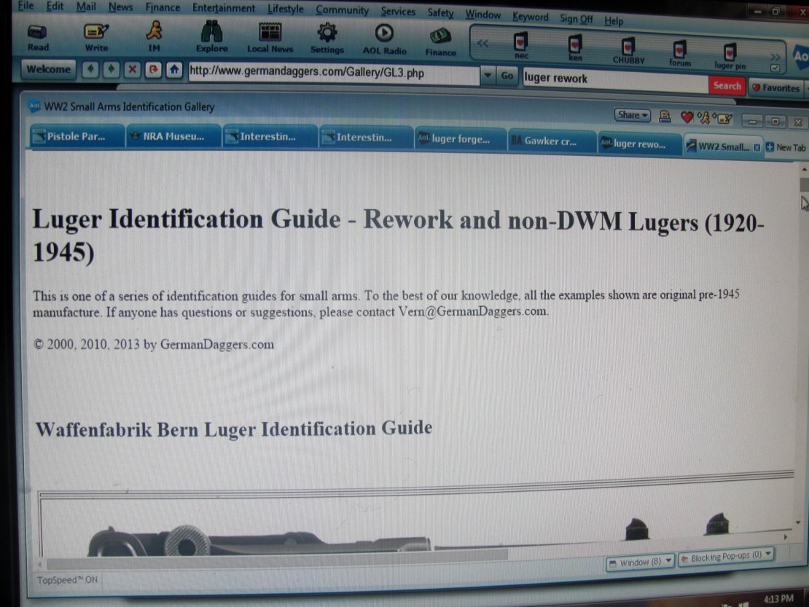The image size is (809, 607).
Task: Open the Local News icon
Action: coord(270,38)
